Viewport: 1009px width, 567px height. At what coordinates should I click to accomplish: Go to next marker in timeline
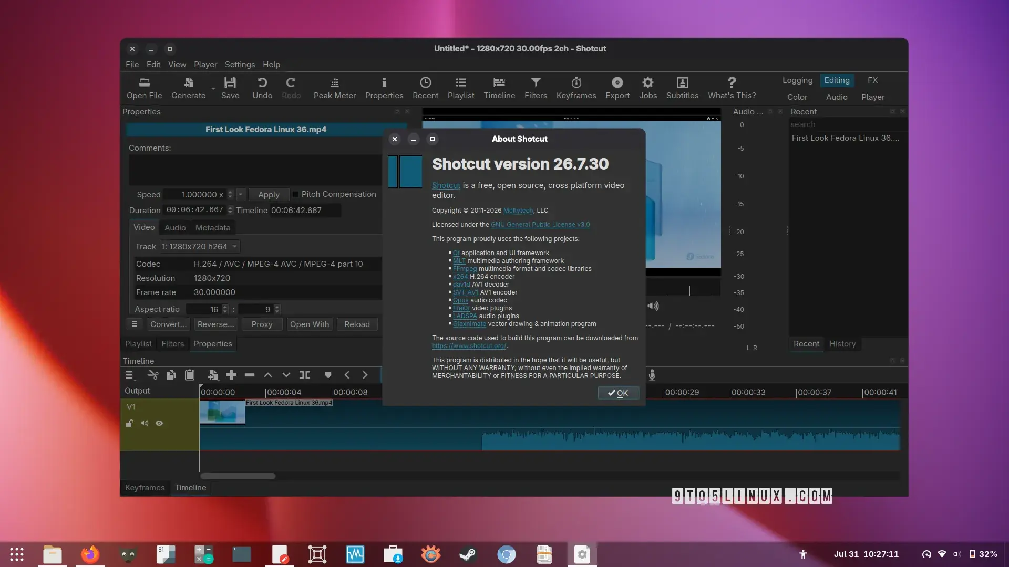click(x=365, y=375)
